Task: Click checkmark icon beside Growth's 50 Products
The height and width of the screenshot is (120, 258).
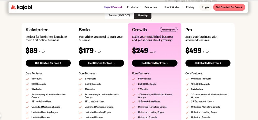Action: tap(133, 79)
